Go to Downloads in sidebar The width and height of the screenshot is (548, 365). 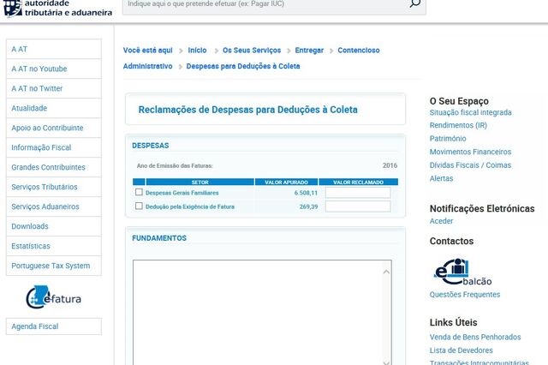[x=54, y=226]
